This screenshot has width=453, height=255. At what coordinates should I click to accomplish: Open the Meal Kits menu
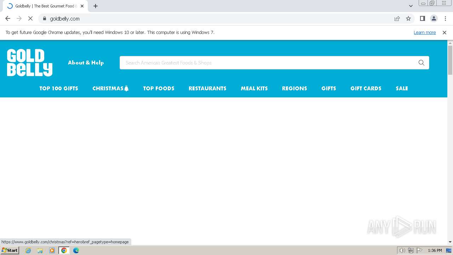254,89
